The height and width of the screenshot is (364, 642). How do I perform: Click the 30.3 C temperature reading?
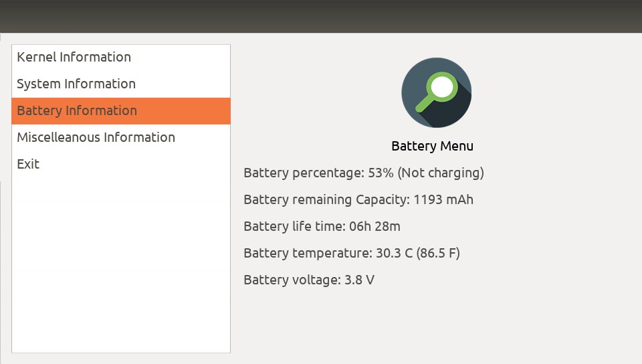(x=395, y=253)
